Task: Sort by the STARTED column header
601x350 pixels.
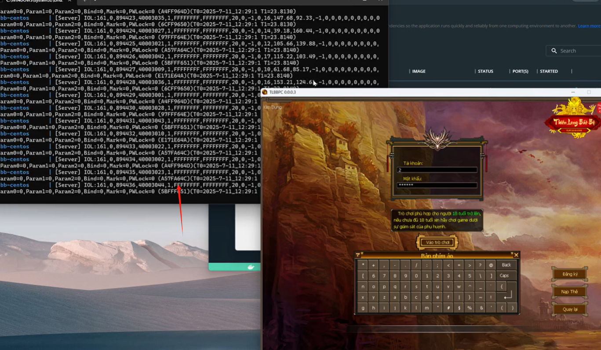Action: tap(549, 71)
